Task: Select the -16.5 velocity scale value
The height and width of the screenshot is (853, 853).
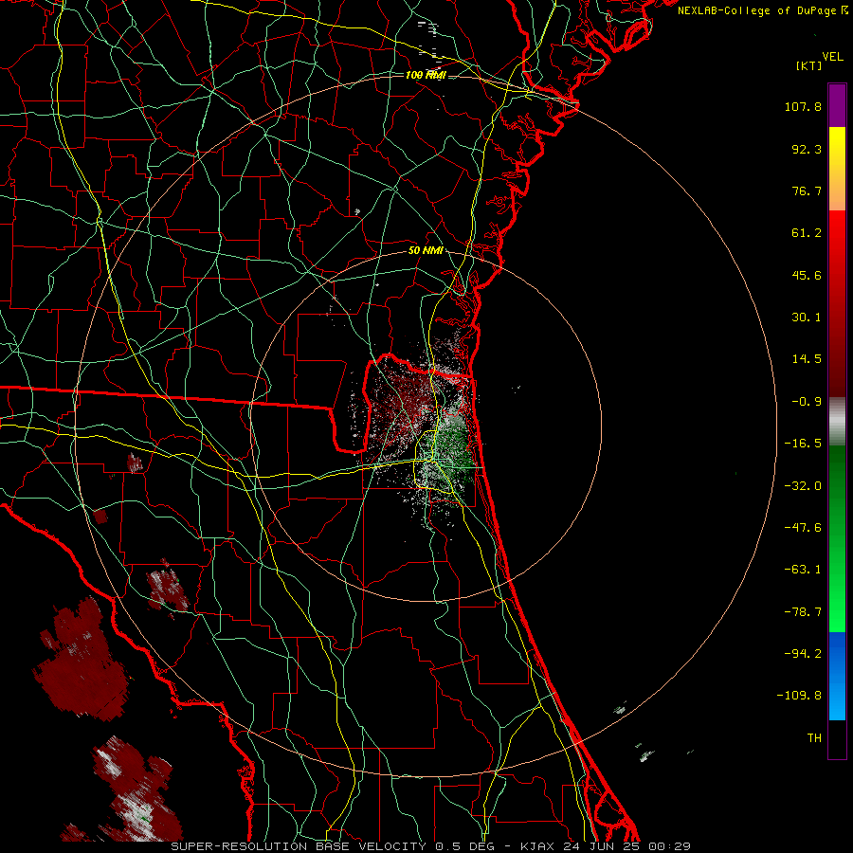Action: tap(803, 444)
